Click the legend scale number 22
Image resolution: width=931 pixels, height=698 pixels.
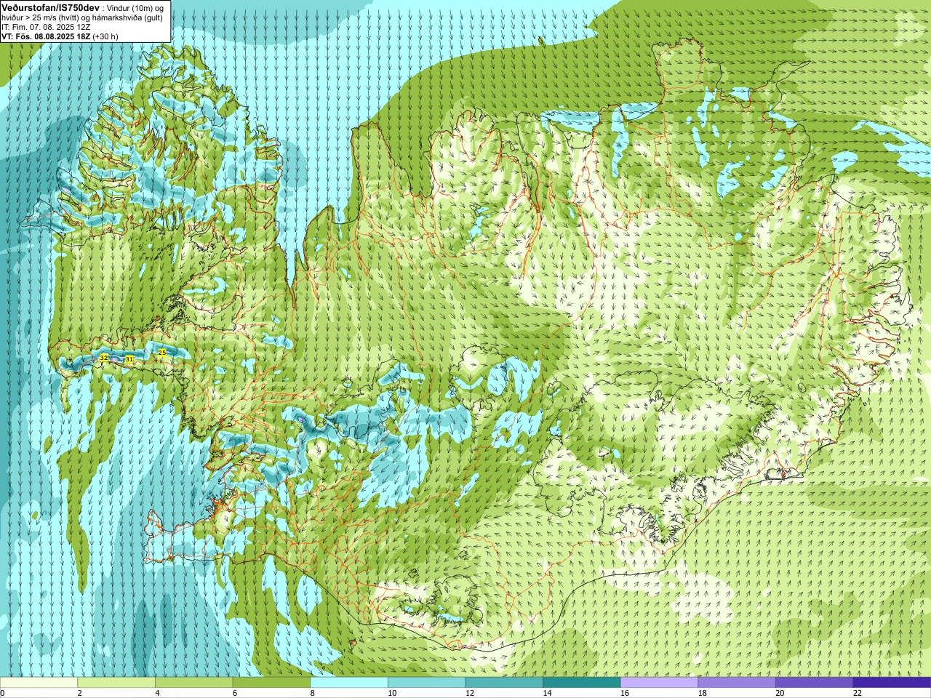[x=858, y=693]
